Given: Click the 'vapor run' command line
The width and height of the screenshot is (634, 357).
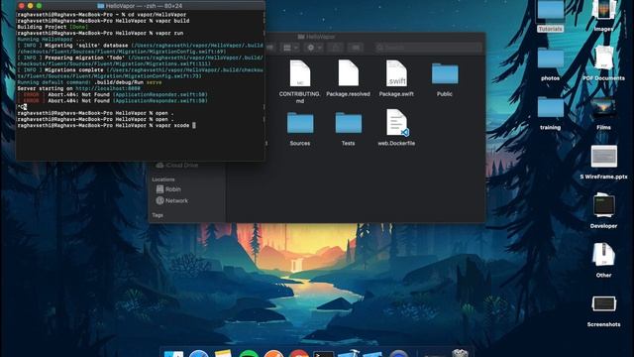Looking at the screenshot, I should pos(100,33).
